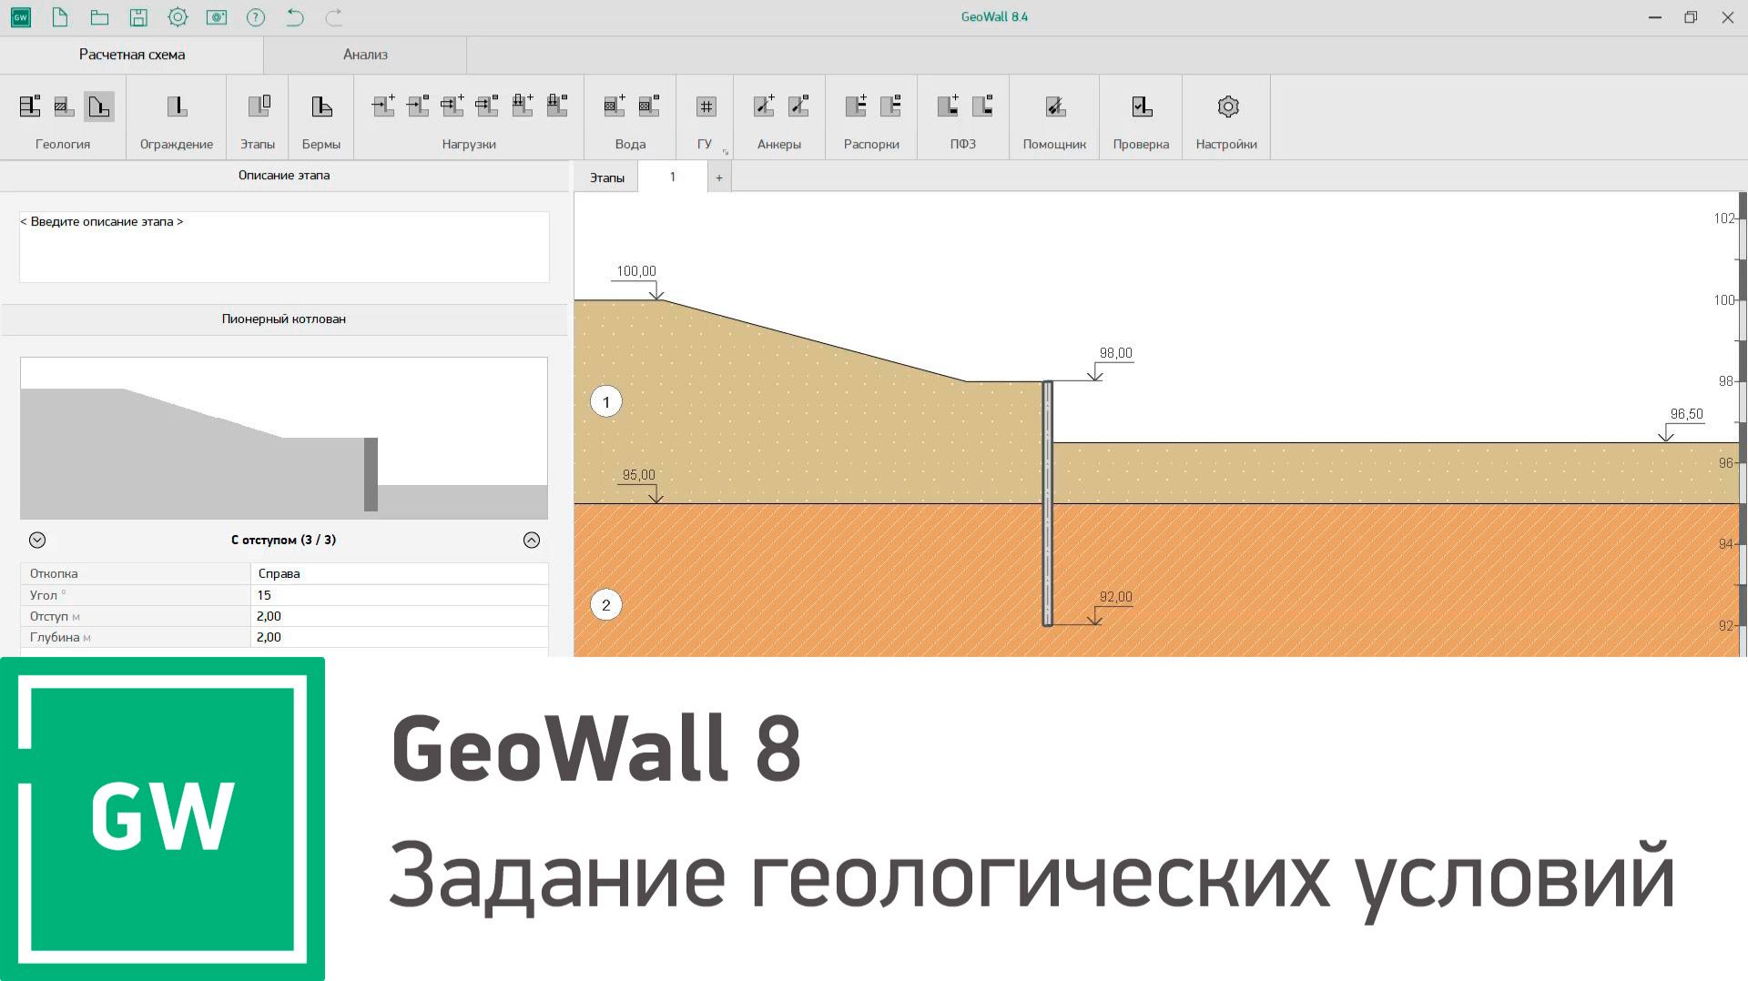The width and height of the screenshot is (1748, 981).
Task: Go to the previous excavation type option
Action: (37, 541)
